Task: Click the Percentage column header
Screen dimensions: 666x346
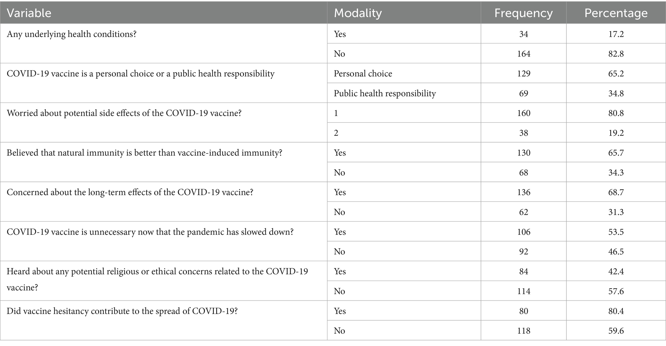Action: click(x=616, y=13)
